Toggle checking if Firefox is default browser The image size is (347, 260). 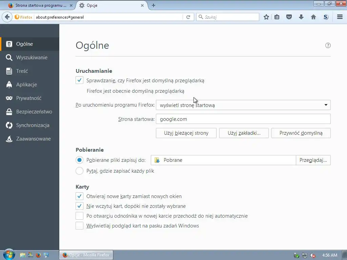click(x=79, y=80)
